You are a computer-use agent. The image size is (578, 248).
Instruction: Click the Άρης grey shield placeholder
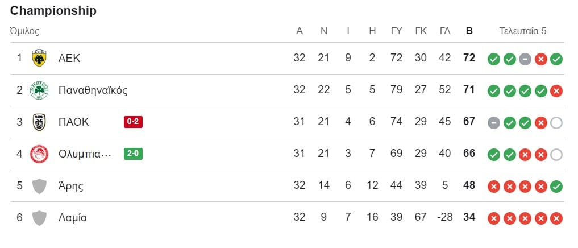click(39, 185)
